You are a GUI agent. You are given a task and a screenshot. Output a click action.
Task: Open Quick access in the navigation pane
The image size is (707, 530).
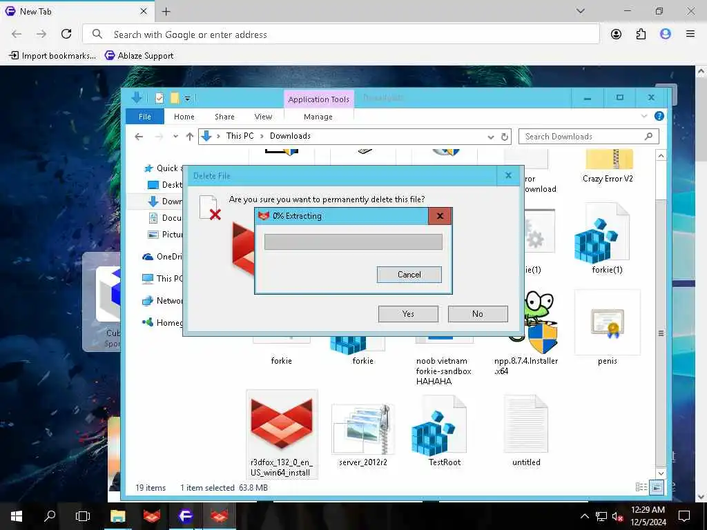click(x=163, y=168)
